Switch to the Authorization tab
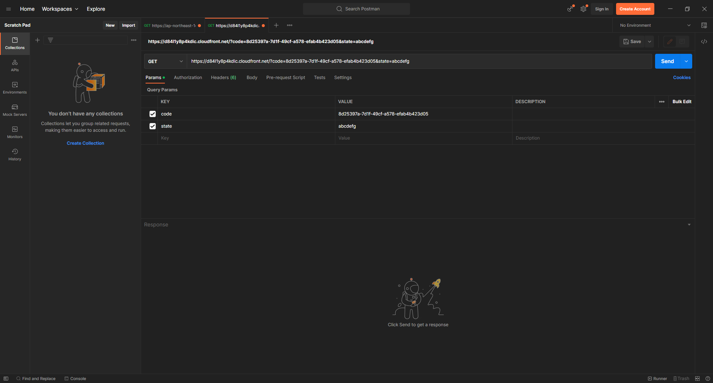Screen dimensions: 713x383 pos(188,78)
